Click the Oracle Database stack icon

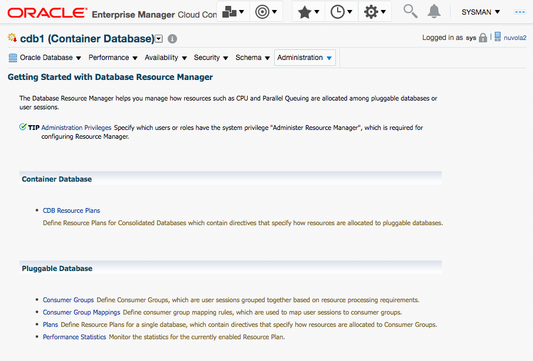pos(13,58)
